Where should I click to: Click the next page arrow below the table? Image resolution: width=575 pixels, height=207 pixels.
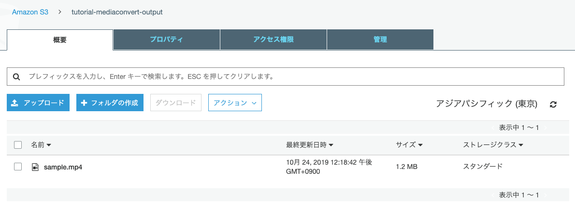tap(546, 195)
